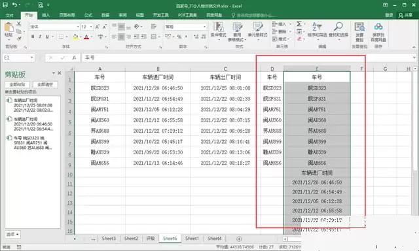Toggle Underline formatting
This screenshot has height=251, width=419.
(x=47, y=37)
